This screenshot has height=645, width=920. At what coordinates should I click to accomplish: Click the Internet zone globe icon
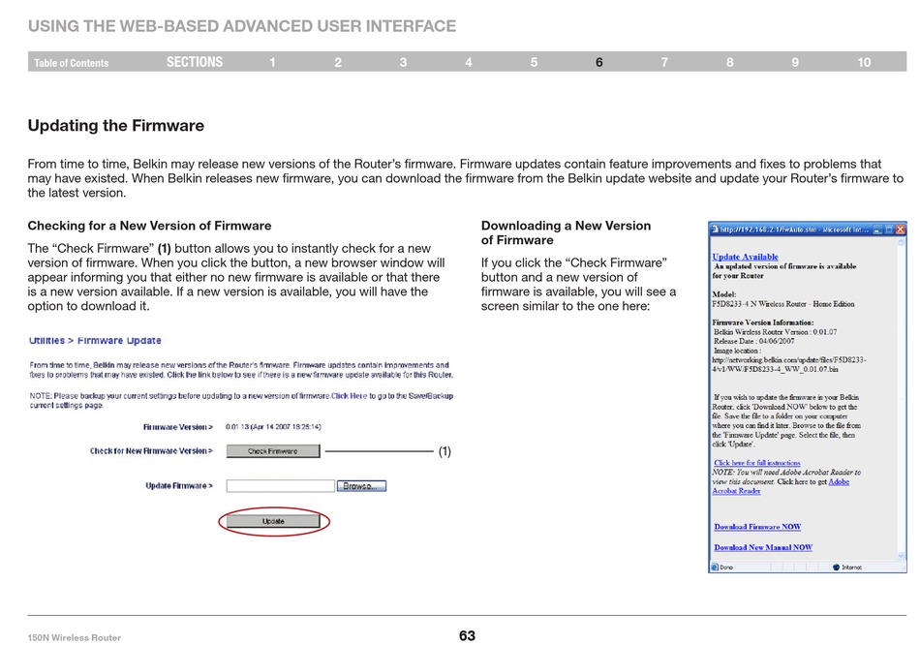click(x=836, y=567)
